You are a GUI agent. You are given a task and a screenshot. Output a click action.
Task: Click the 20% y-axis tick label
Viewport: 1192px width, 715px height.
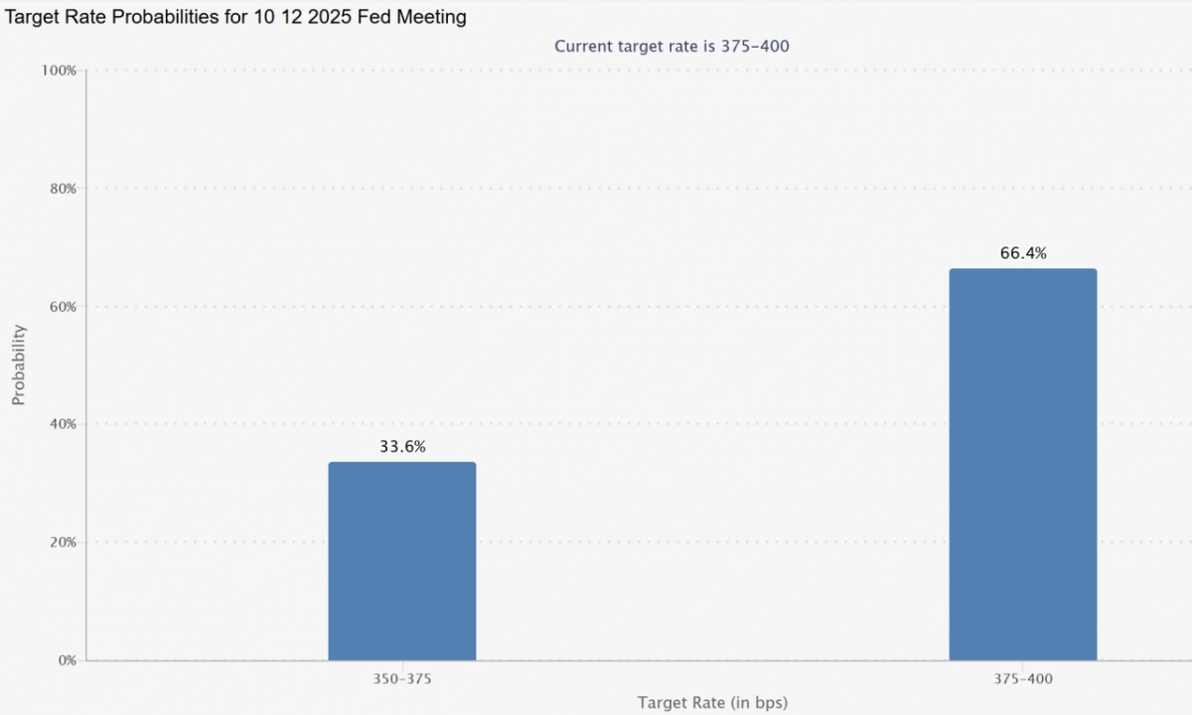62,542
